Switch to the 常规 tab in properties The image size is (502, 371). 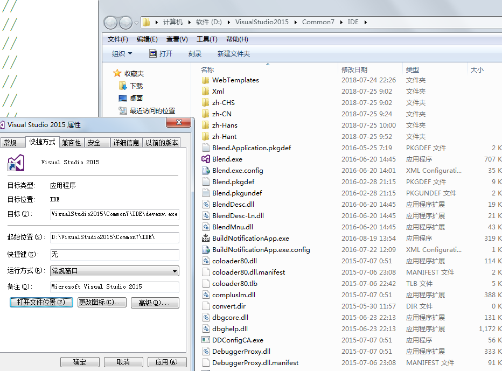coord(12,143)
